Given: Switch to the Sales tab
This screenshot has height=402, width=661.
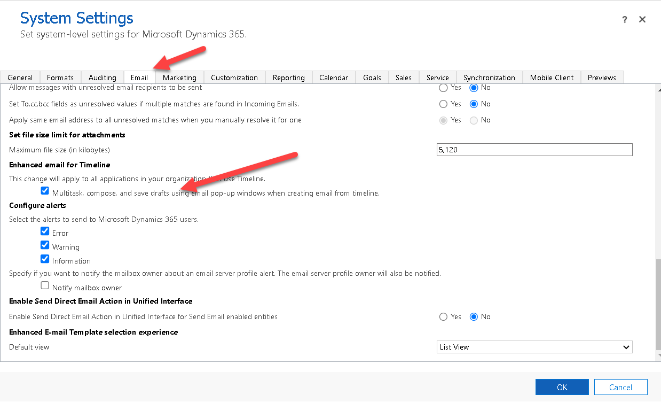Looking at the screenshot, I should (403, 77).
